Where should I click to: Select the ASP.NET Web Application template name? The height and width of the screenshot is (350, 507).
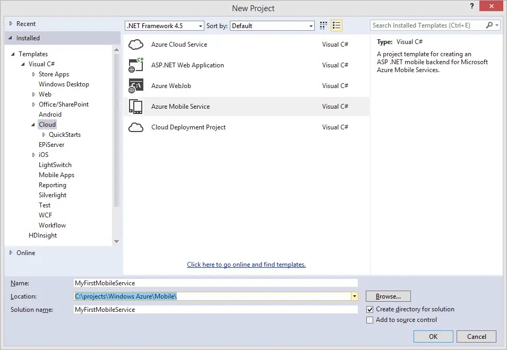[187, 65]
